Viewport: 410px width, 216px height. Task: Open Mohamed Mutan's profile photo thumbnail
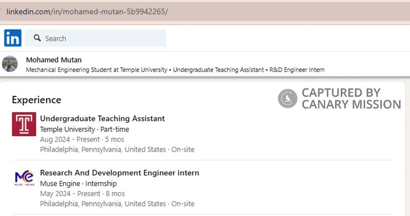pos(10,64)
